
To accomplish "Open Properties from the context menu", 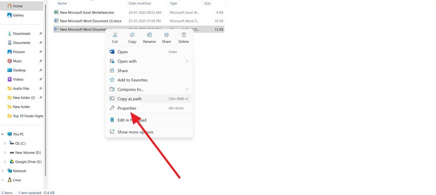I will coord(149,108).
